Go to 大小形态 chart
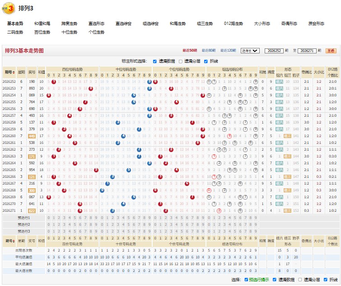Image resolution: width=341 pixels, height=286 pixels. 262,24
